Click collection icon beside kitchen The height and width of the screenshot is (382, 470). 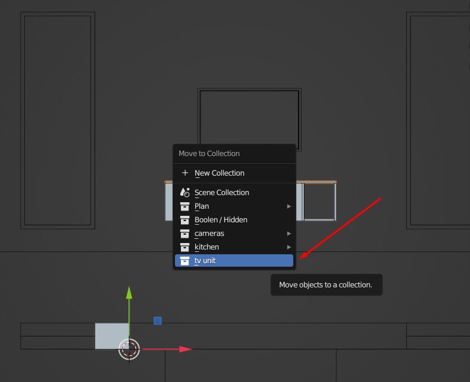pyautogui.click(x=184, y=247)
